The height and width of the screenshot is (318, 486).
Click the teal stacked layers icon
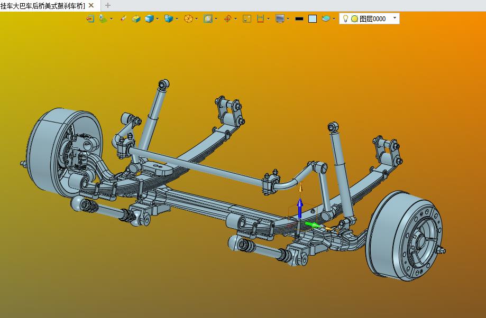tap(326, 19)
